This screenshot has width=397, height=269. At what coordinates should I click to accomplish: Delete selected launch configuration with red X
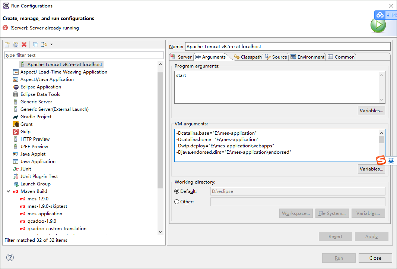[24, 45]
